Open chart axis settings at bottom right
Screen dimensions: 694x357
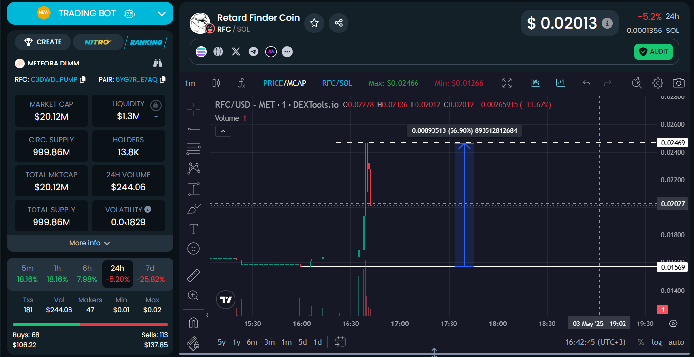tap(674, 324)
